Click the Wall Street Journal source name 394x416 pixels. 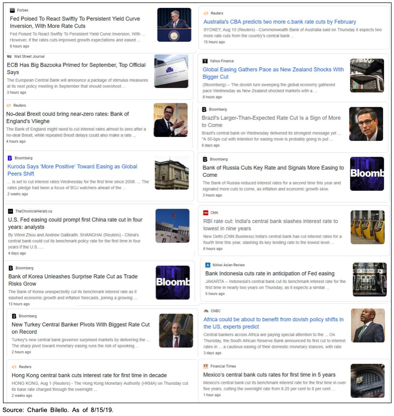pyautogui.click(x=29, y=56)
